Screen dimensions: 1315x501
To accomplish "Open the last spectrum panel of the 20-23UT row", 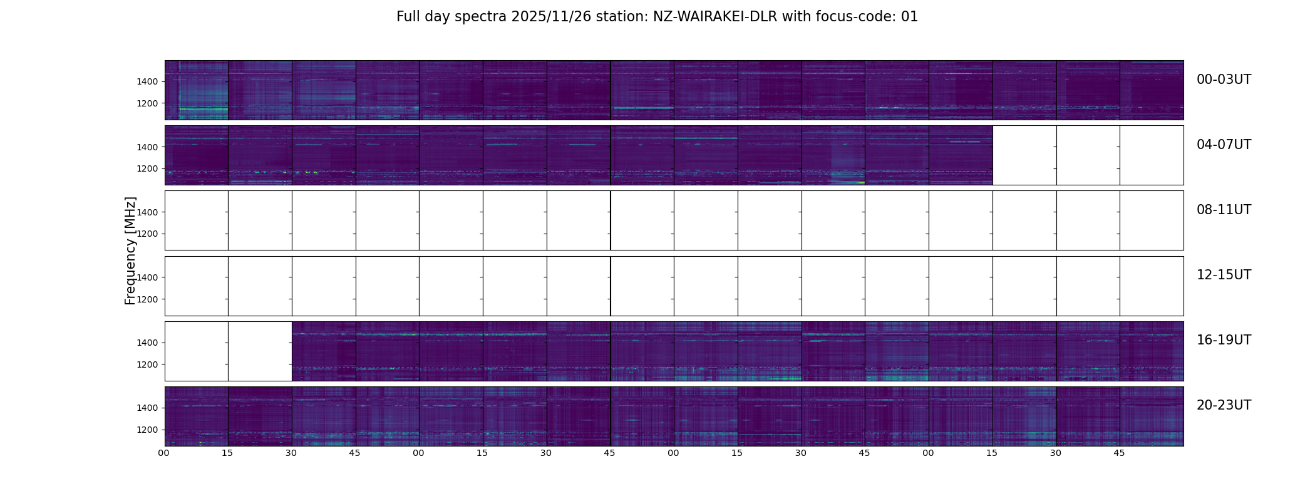I will [1152, 416].
